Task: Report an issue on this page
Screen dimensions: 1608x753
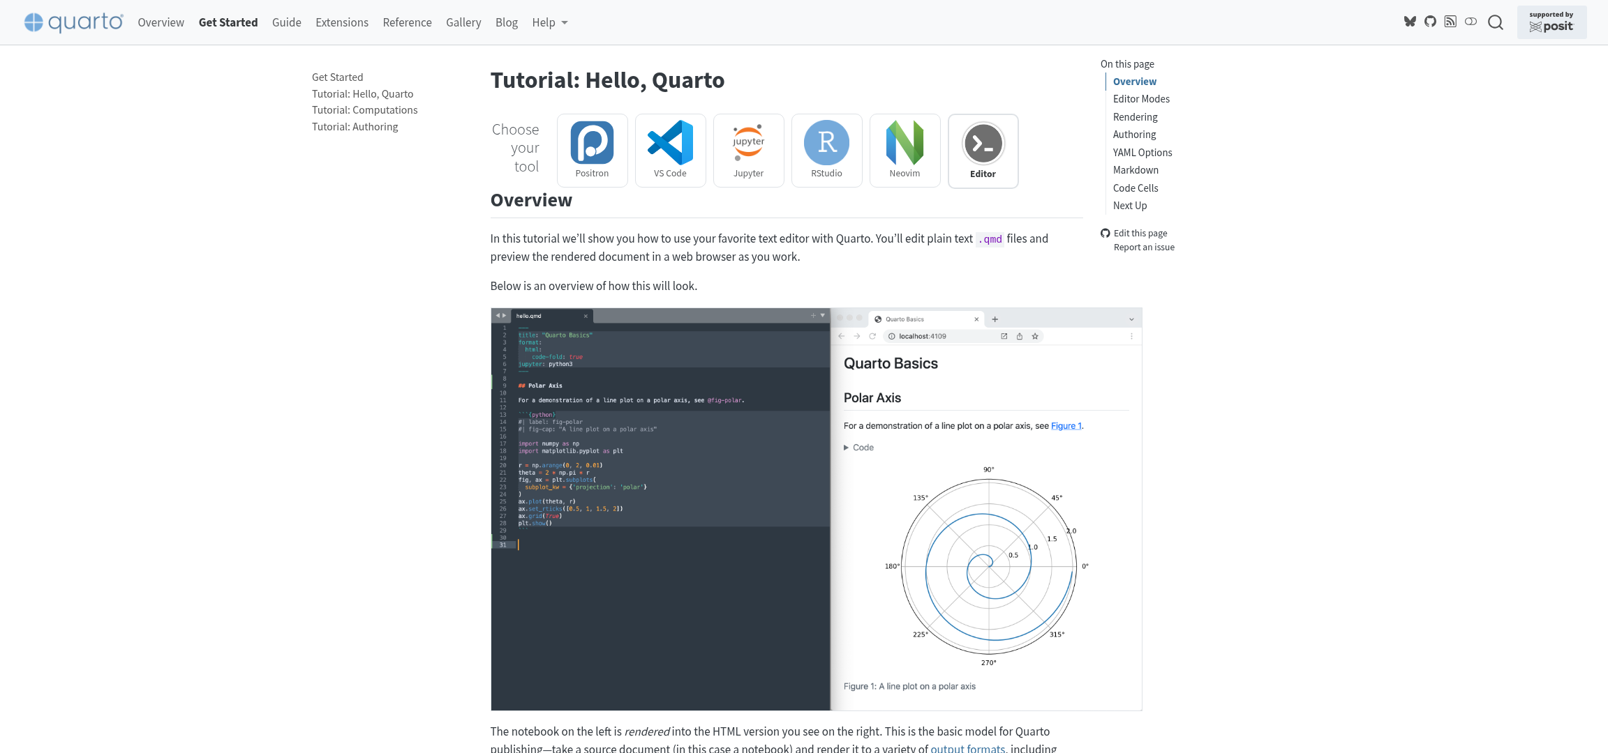Action: [x=1144, y=247]
